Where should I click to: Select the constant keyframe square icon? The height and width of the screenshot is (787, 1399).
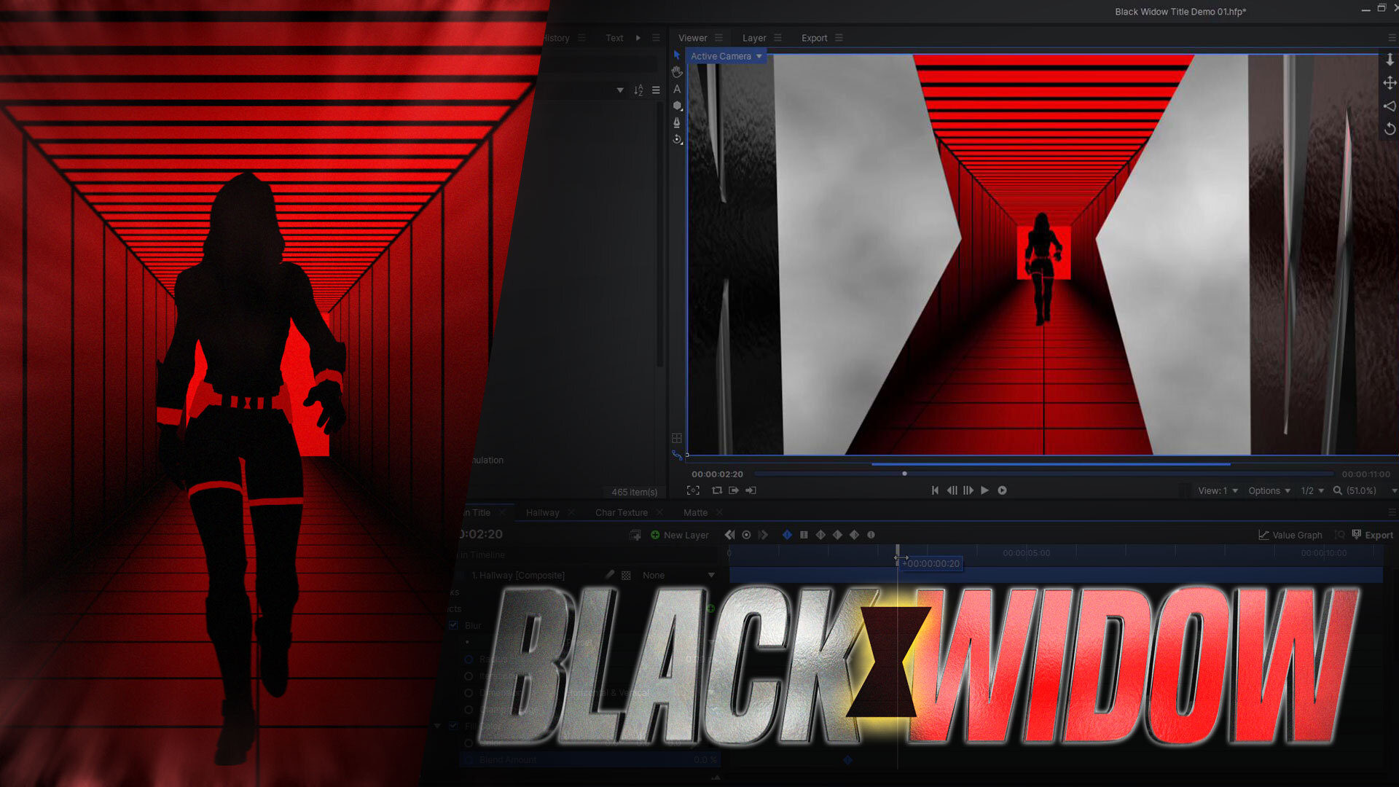coord(804,535)
